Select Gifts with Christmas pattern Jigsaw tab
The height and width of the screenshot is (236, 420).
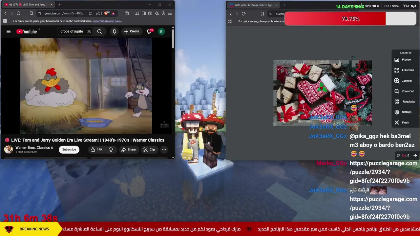point(253,5)
